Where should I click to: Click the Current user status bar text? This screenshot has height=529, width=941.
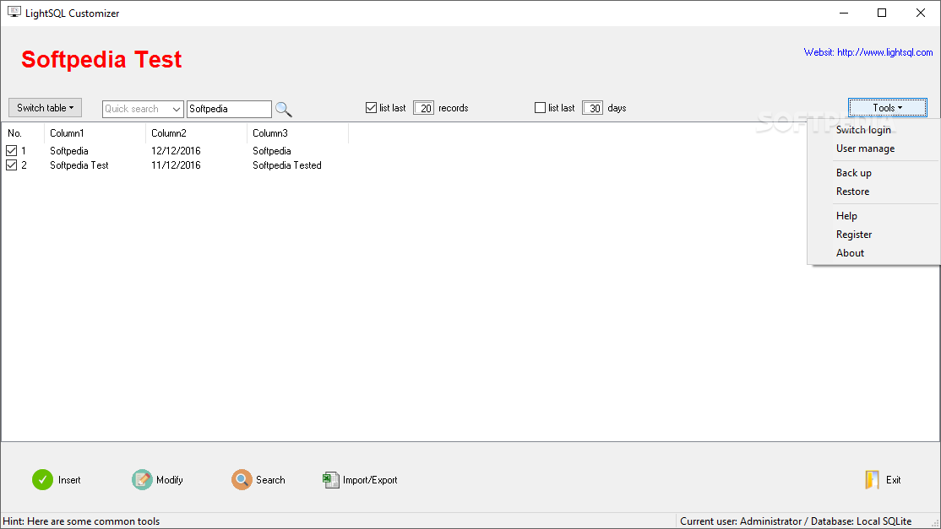(x=796, y=521)
